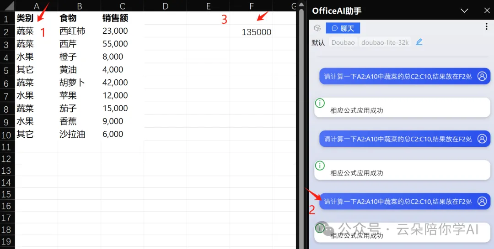This screenshot has width=494, height=249.
Task: Click the cell containing 苹果
Action: [80, 95]
